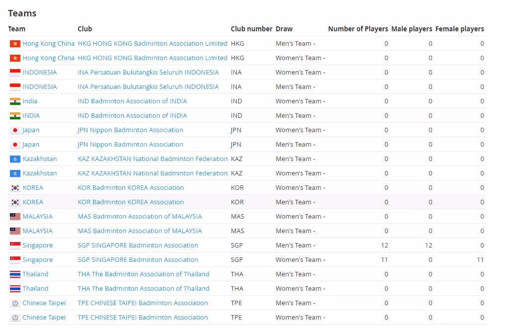Click the Male players column header
The width and height of the screenshot is (507, 332).
point(411,29)
